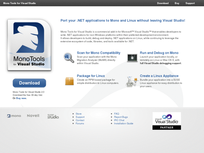Open Support in top navigation bar
The image size is (204, 153).
pos(190,3)
